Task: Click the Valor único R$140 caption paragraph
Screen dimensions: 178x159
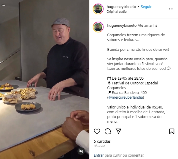Action: (137, 114)
